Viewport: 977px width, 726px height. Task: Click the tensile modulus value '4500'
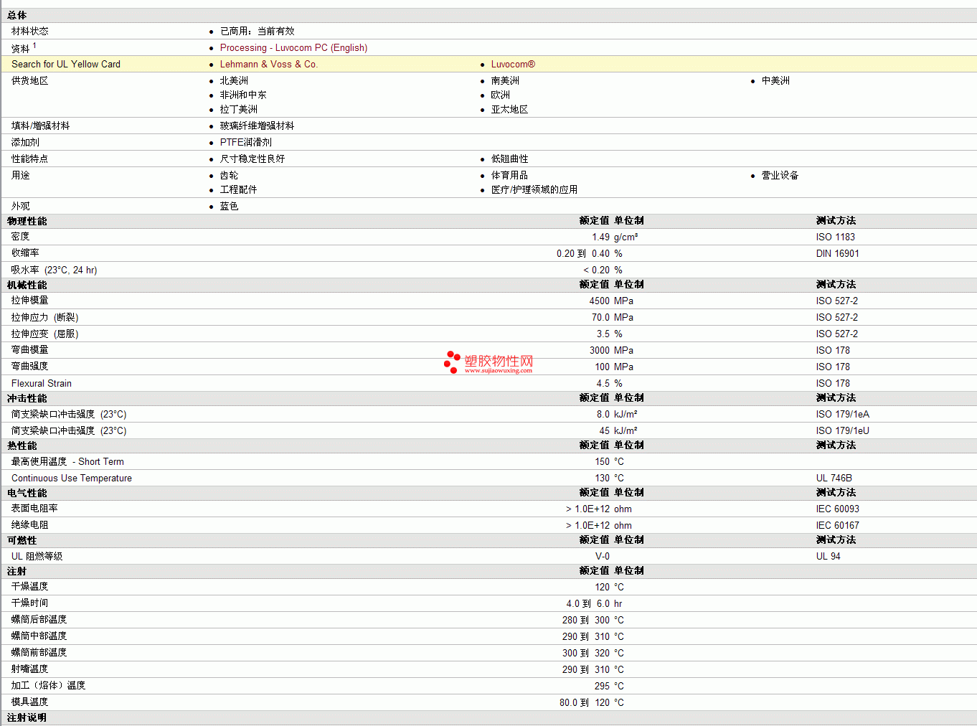pyautogui.click(x=600, y=301)
